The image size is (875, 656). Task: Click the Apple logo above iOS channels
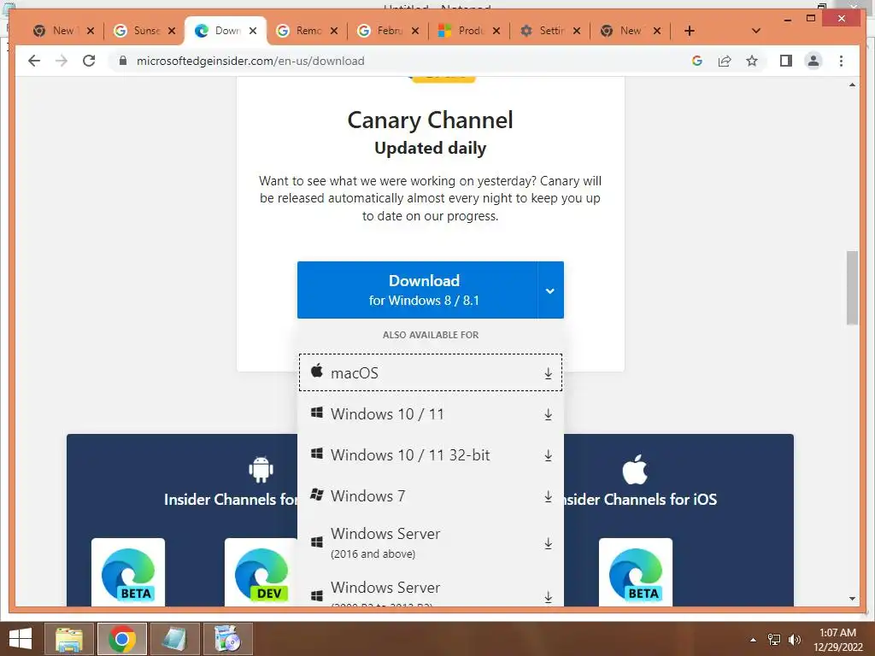click(x=635, y=469)
